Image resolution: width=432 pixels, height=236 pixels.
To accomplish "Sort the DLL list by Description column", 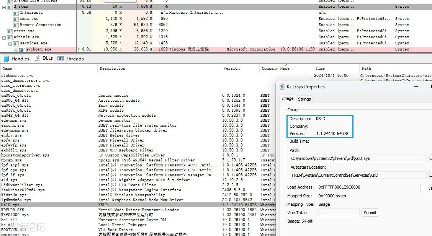I will tap(113, 68).
